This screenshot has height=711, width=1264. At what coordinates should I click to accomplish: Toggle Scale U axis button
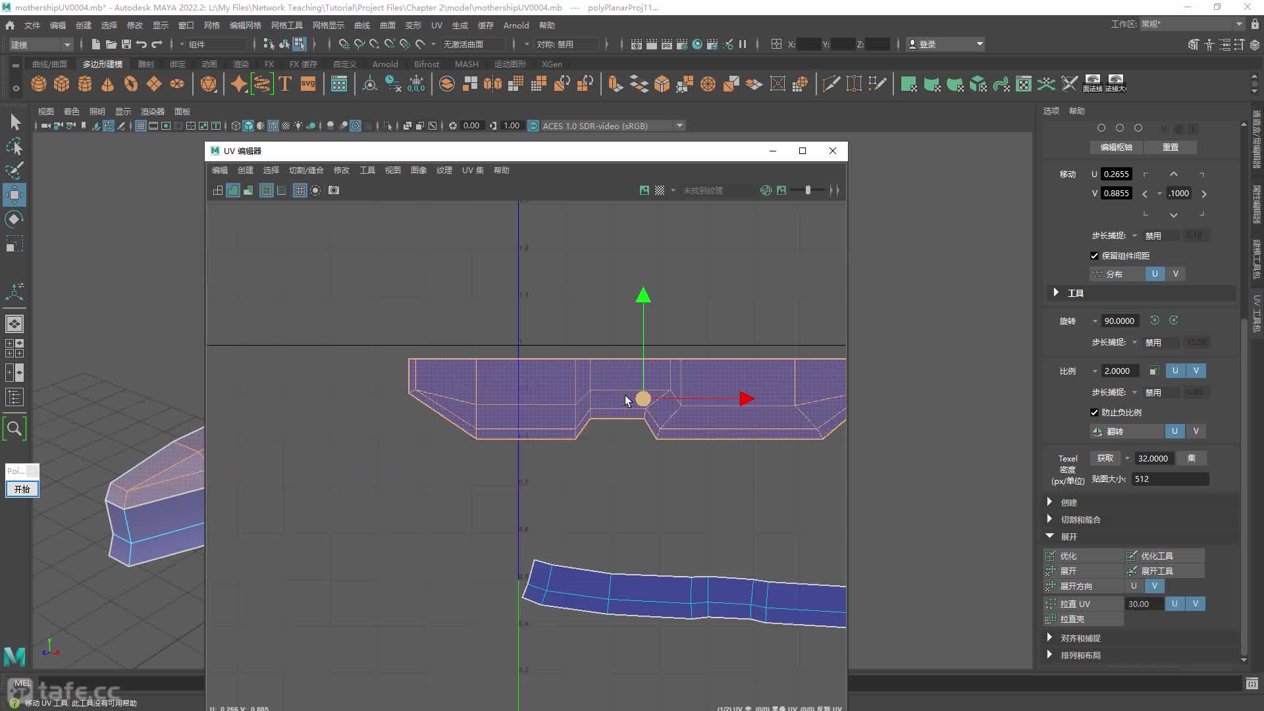[1175, 371]
